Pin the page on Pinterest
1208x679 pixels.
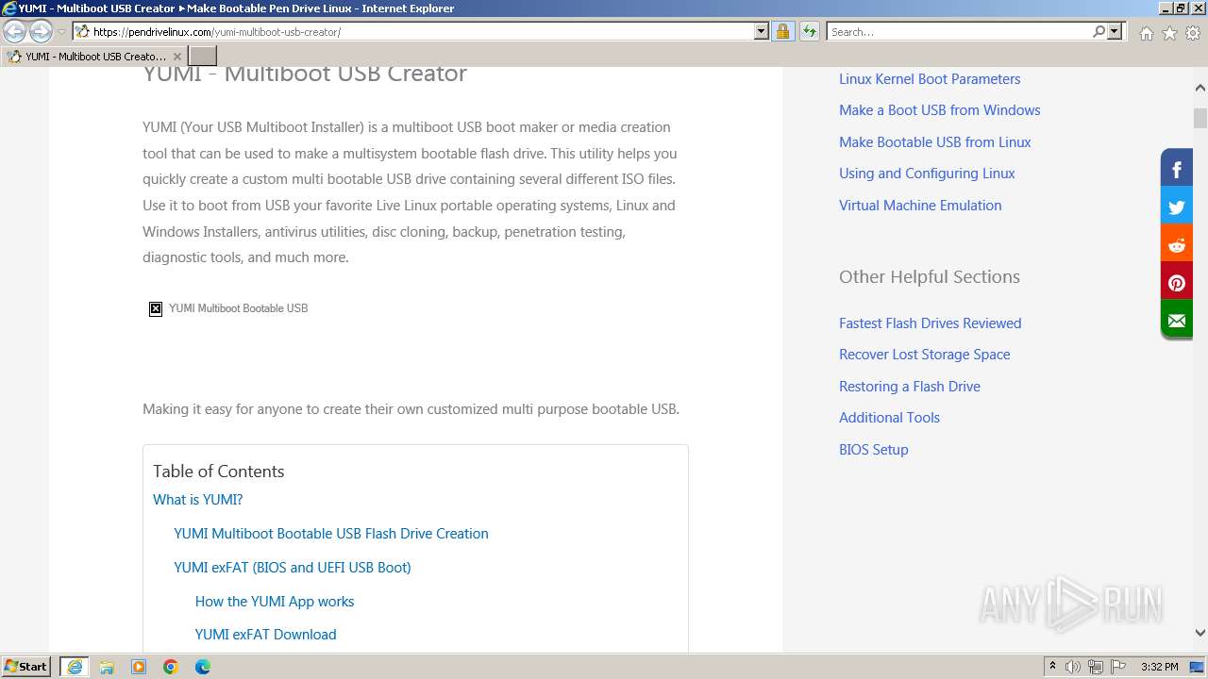[1177, 283]
